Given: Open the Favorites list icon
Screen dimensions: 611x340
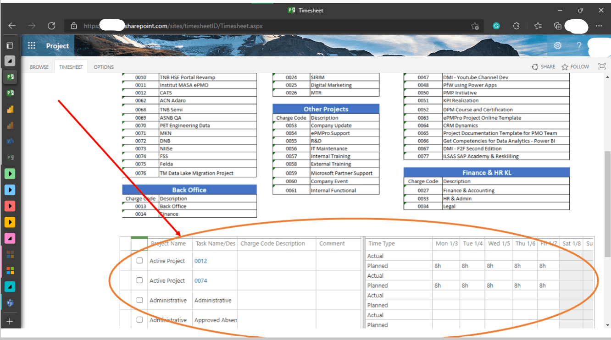Looking at the screenshot, I should coord(538,26).
